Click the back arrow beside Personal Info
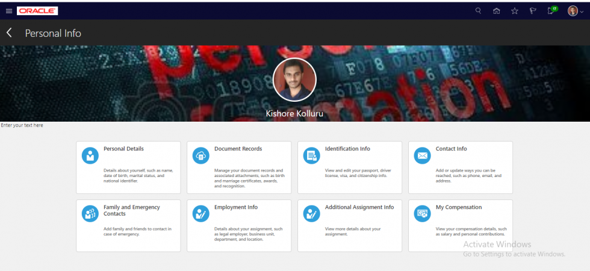 10,33
